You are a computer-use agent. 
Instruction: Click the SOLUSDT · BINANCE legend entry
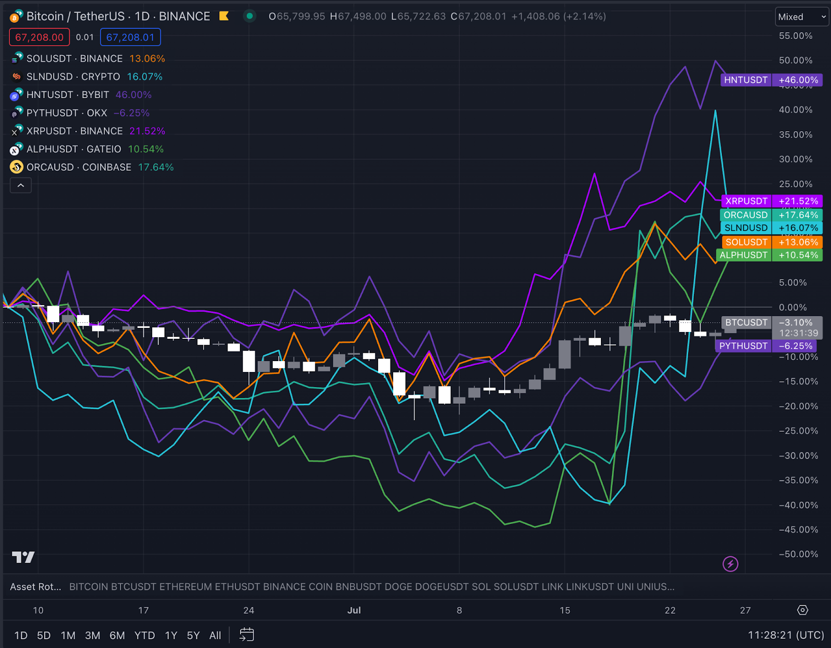[75, 59]
